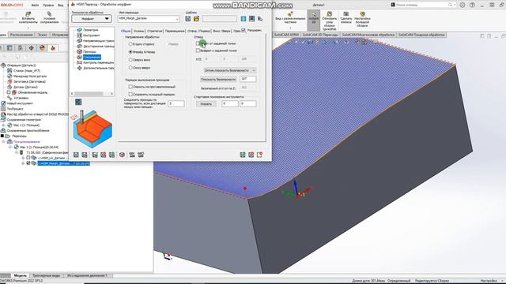This screenshot has height=284, width=506.
Task: Open the Морфинг technology dropdown
Action: pyautogui.click(x=92, y=19)
